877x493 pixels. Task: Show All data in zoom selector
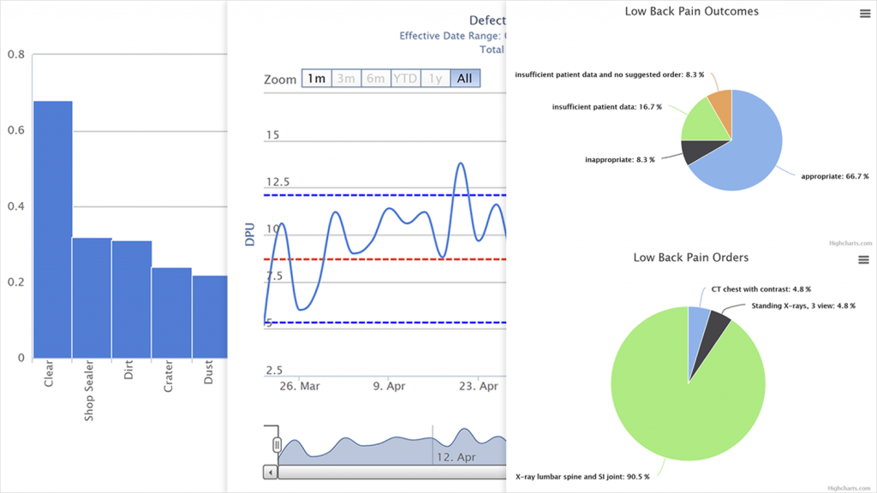coord(464,79)
